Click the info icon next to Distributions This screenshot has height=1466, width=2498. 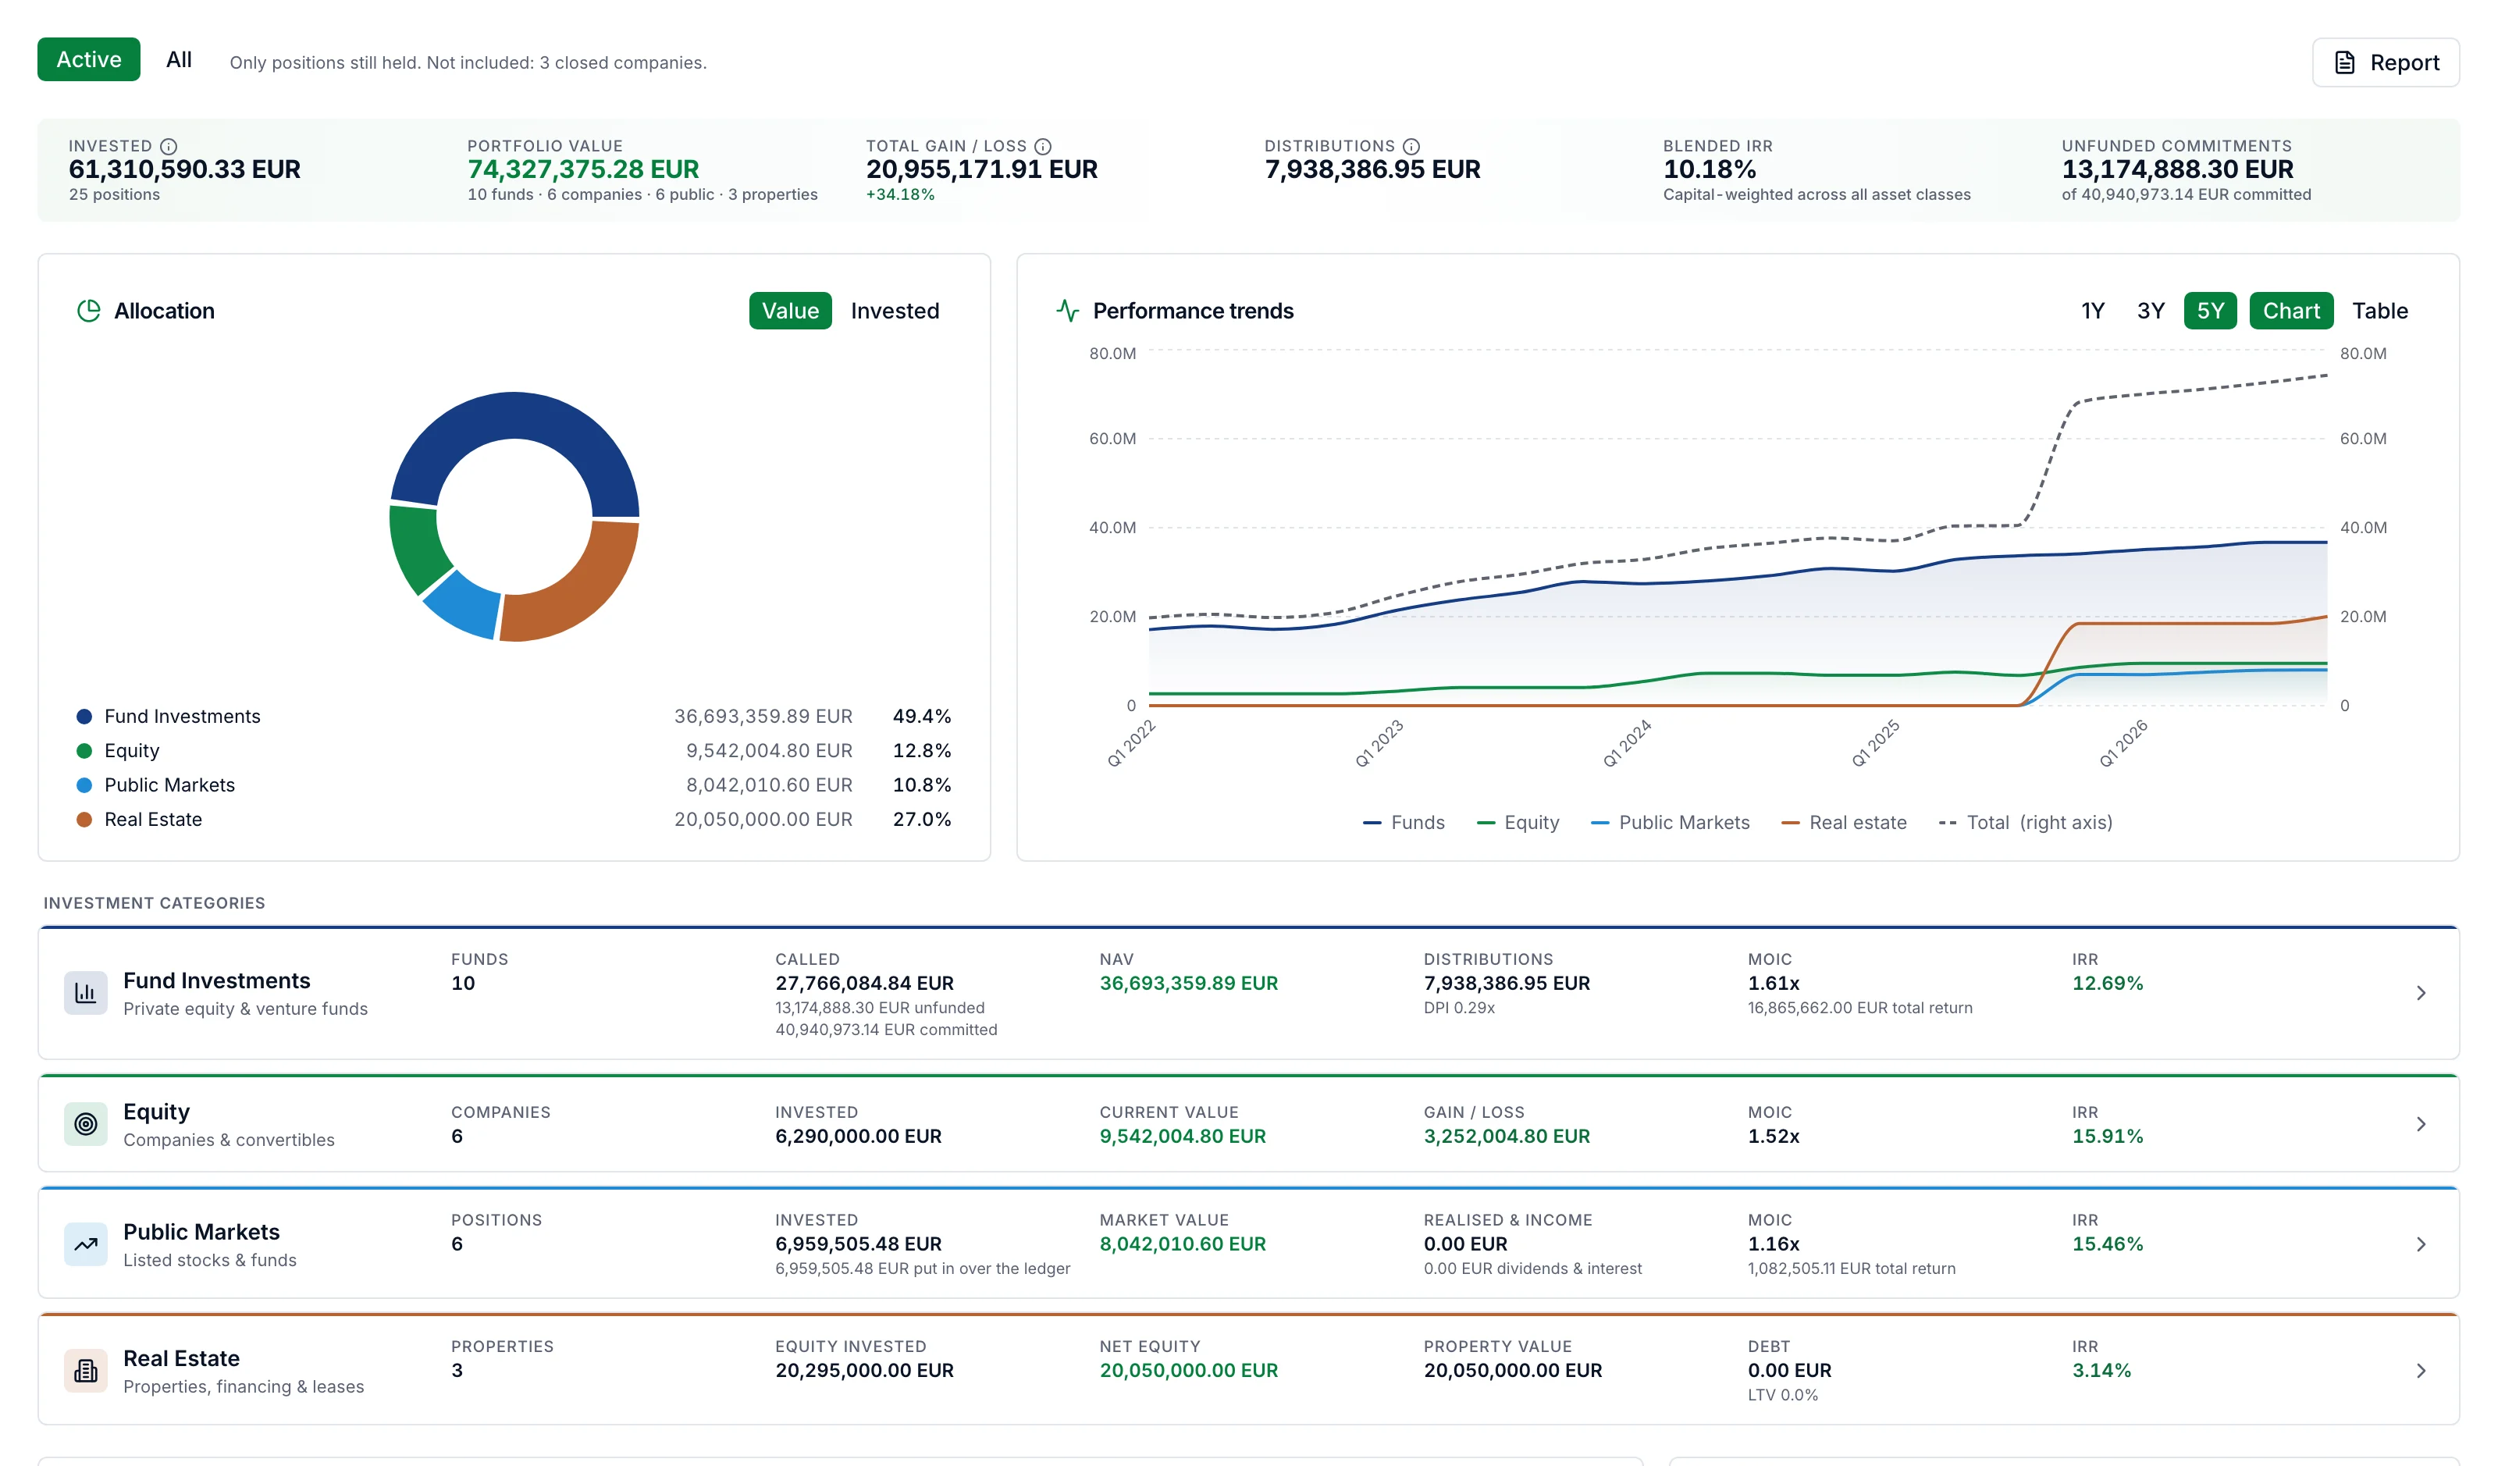pyautogui.click(x=1411, y=146)
